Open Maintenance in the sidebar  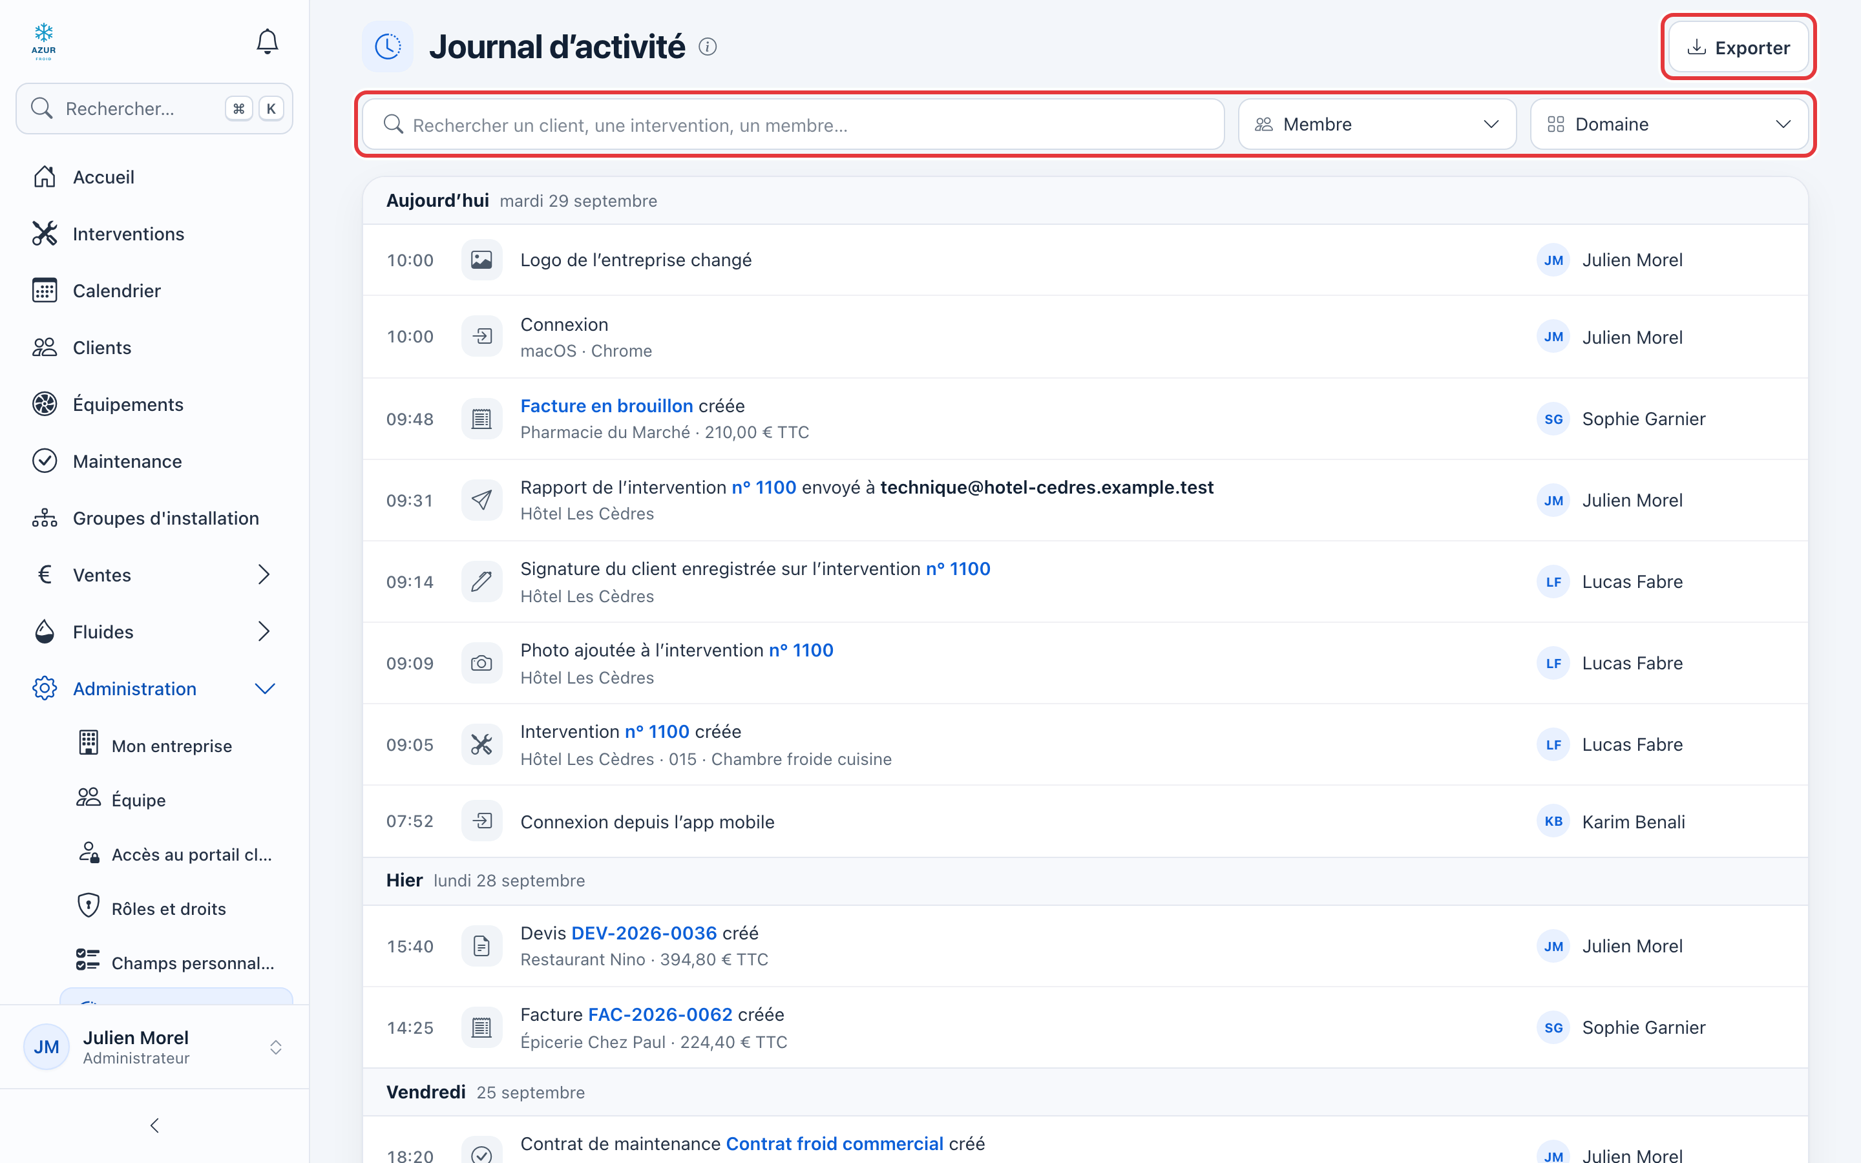(x=154, y=461)
